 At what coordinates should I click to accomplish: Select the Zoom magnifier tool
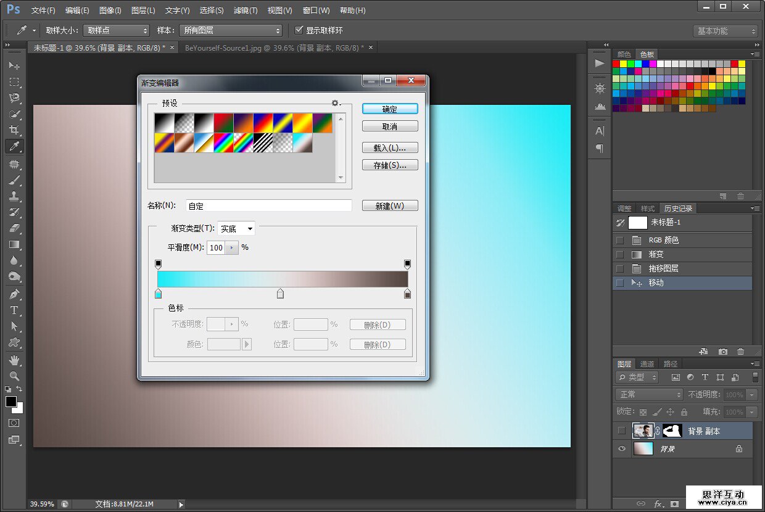(x=14, y=376)
